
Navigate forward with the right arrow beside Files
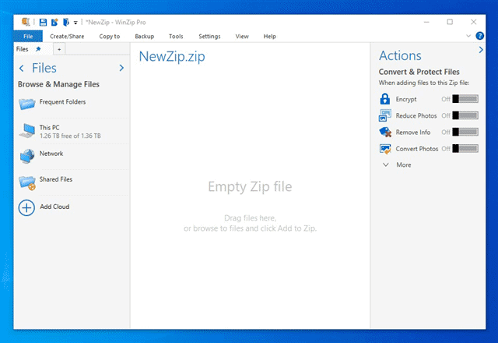[121, 68]
